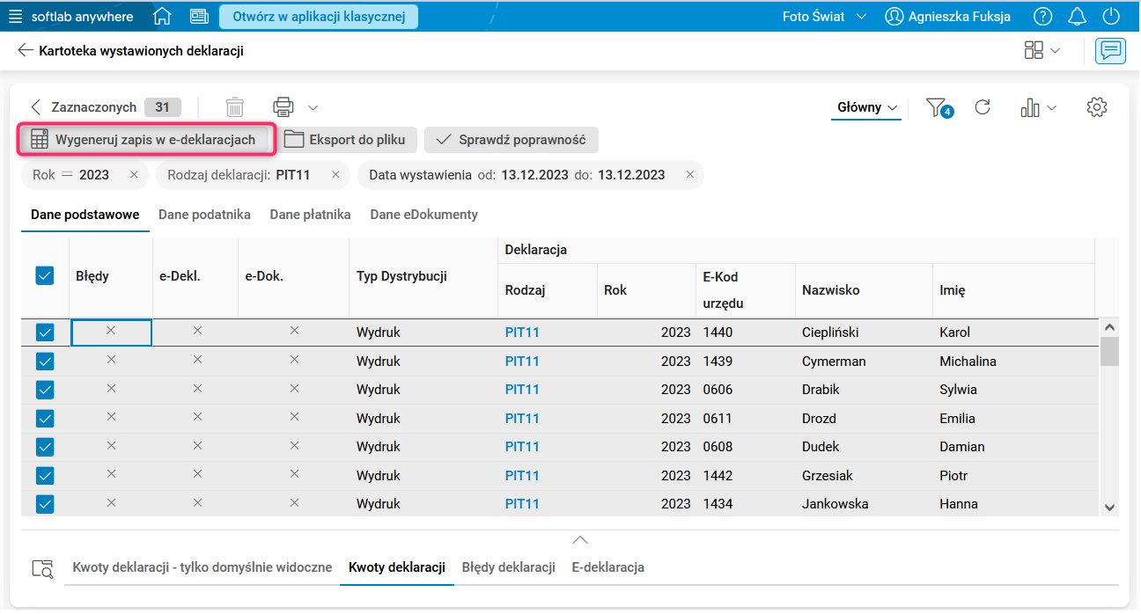The height and width of the screenshot is (614, 1141).
Task: Open the layout tiles icon
Action: (x=1034, y=50)
